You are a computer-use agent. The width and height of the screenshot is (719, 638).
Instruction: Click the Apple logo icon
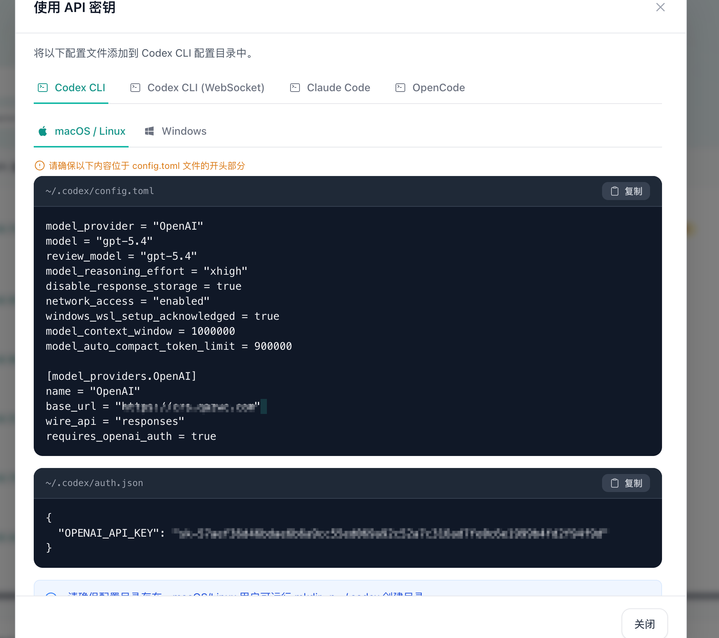(43, 131)
